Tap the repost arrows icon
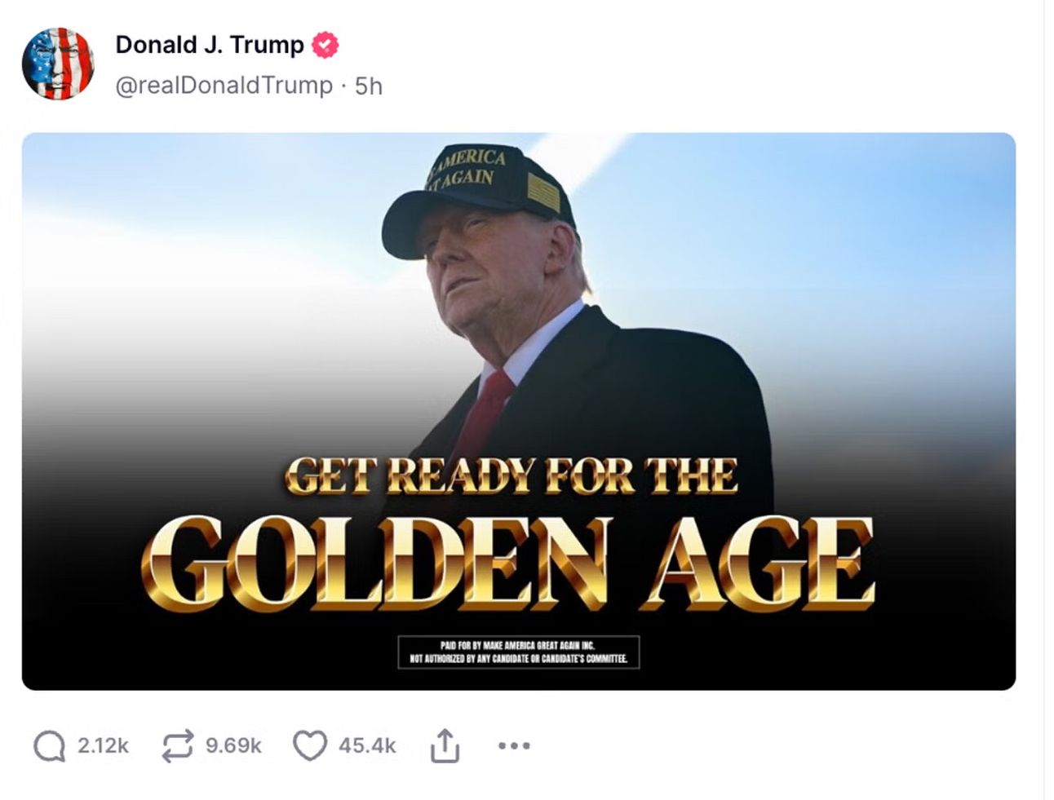This screenshot has width=1054, height=800. pyautogui.click(x=178, y=745)
